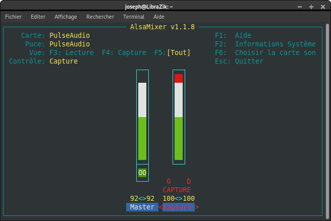Click the red peak zone of Capture bar
The image size is (331, 221).
pyautogui.click(x=179, y=78)
